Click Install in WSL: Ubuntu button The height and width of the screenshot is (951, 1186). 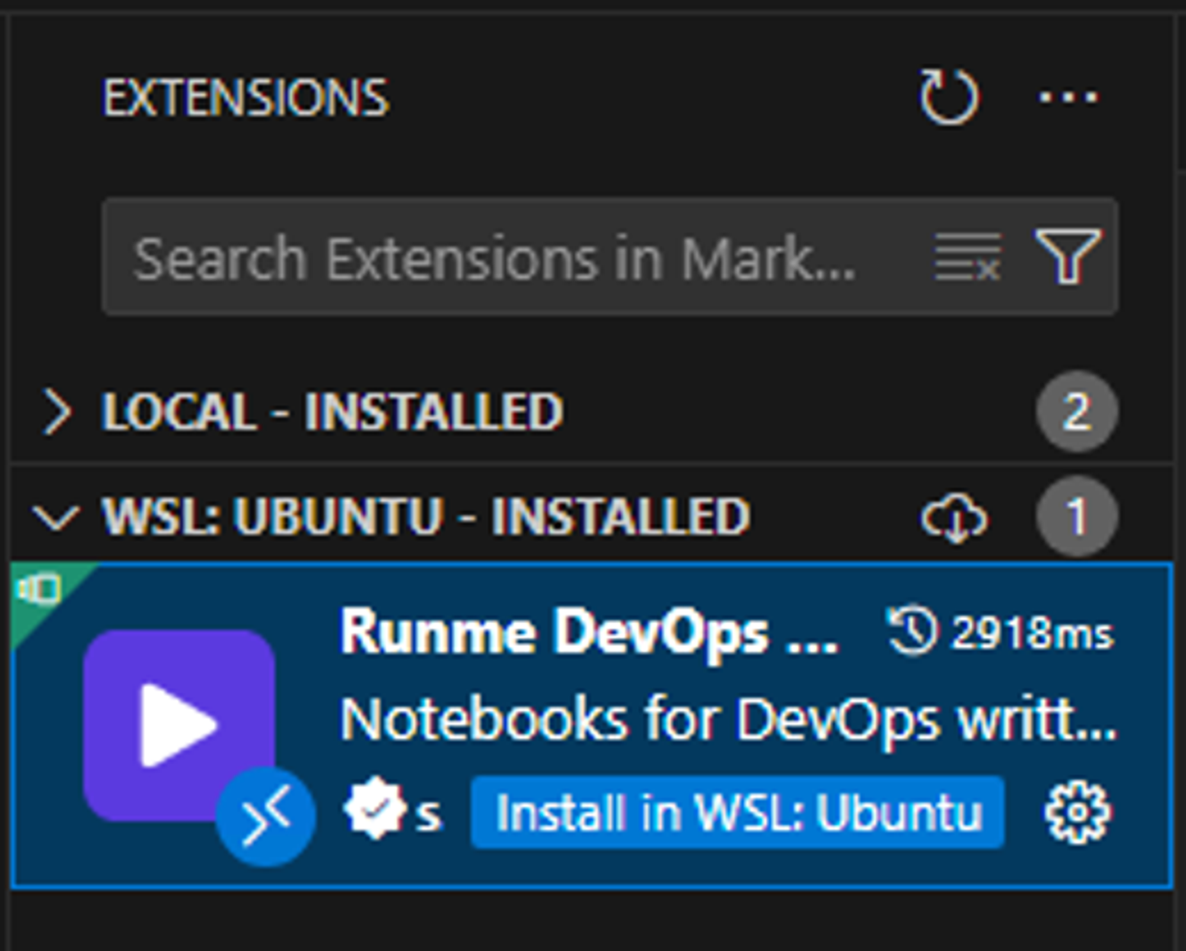point(738,812)
